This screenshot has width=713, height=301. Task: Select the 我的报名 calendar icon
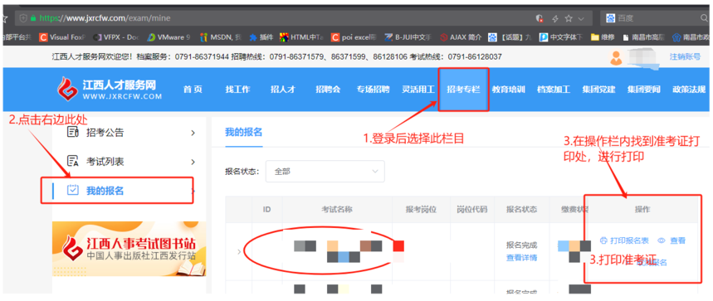coord(73,190)
